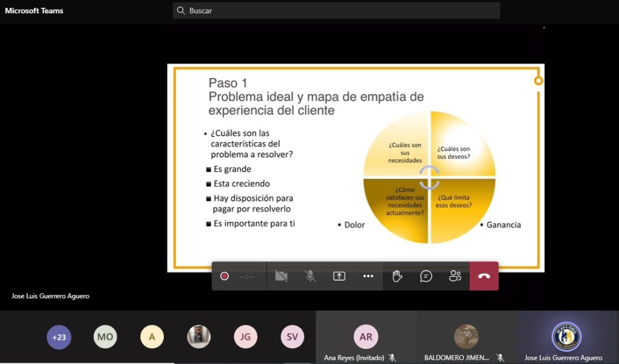Open the share screen tray
This screenshot has width=619, height=364.
click(339, 276)
